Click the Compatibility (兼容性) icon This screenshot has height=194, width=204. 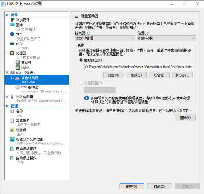18,63
